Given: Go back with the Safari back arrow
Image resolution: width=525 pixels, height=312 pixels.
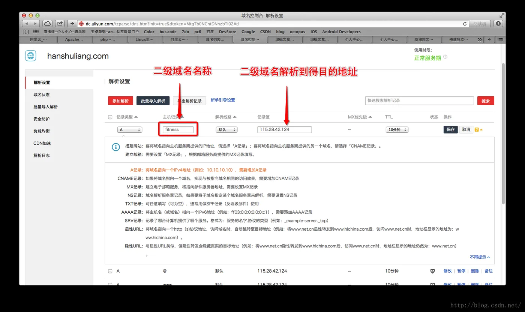Looking at the screenshot, I should click(27, 23).
